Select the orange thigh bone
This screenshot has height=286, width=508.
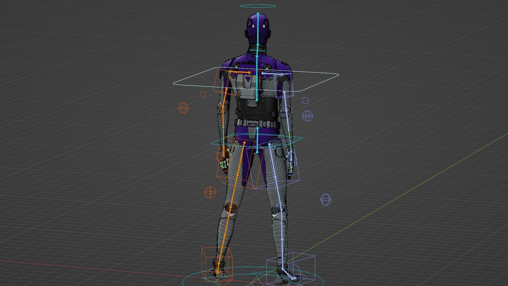pyautogui.click(x=237, y=175)
